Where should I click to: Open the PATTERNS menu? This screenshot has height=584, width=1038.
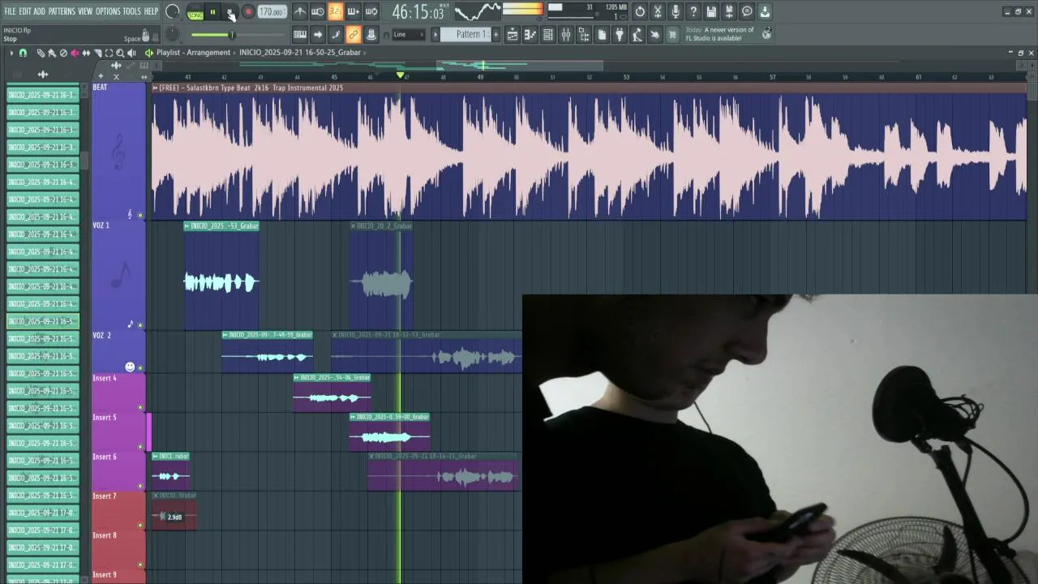pos(62,11)
